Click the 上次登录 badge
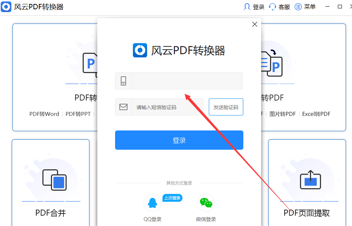This screenshot has width=352, height=226. click(x=172, y=198)
